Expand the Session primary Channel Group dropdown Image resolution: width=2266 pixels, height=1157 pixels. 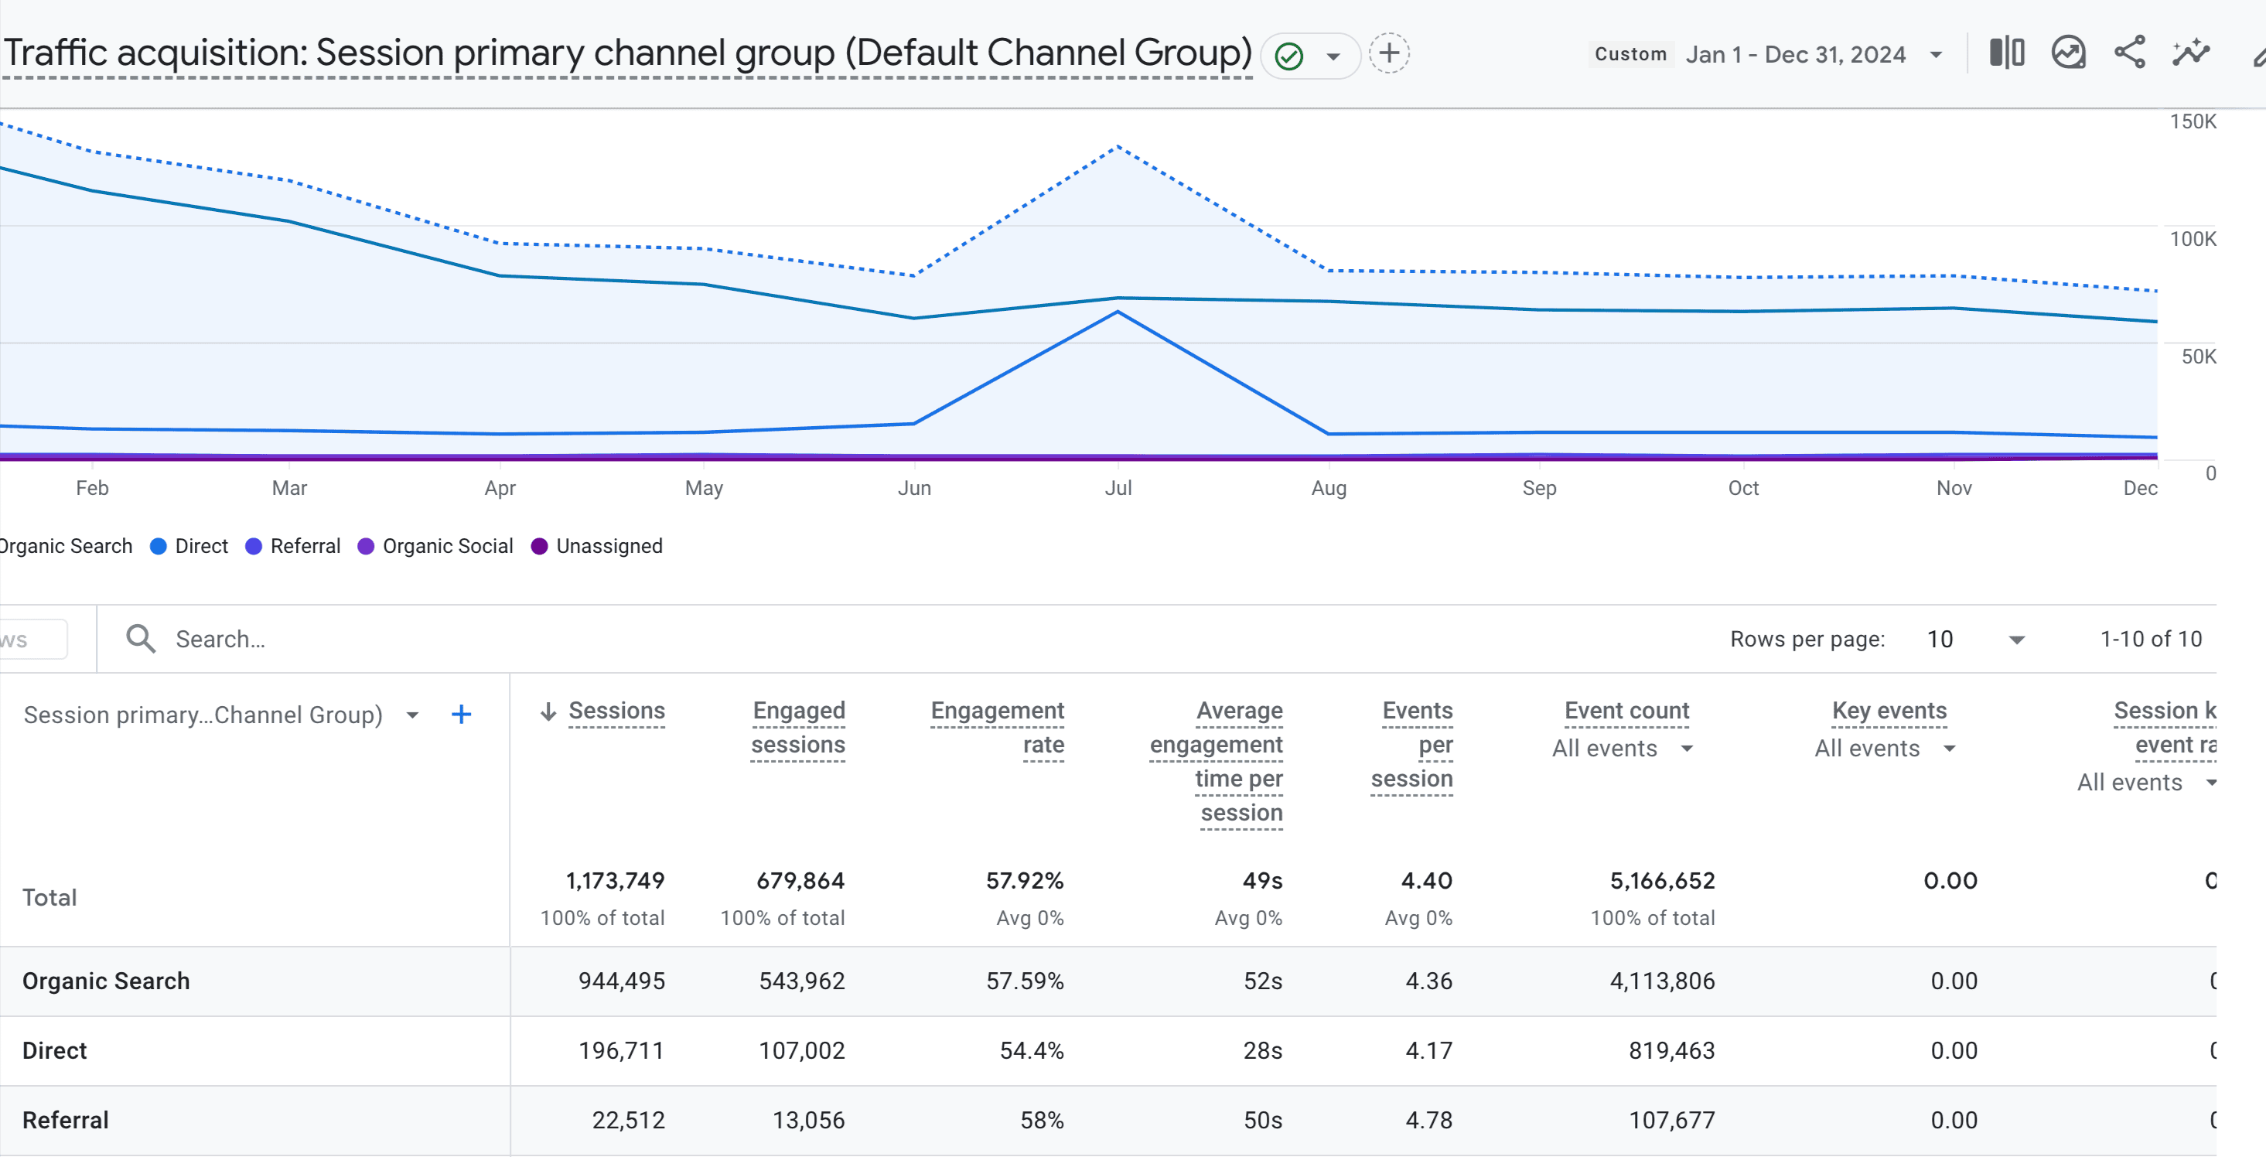click(x=415, y=715)
